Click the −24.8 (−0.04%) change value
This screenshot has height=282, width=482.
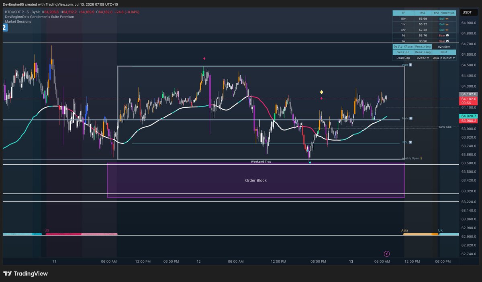point(128,12)
